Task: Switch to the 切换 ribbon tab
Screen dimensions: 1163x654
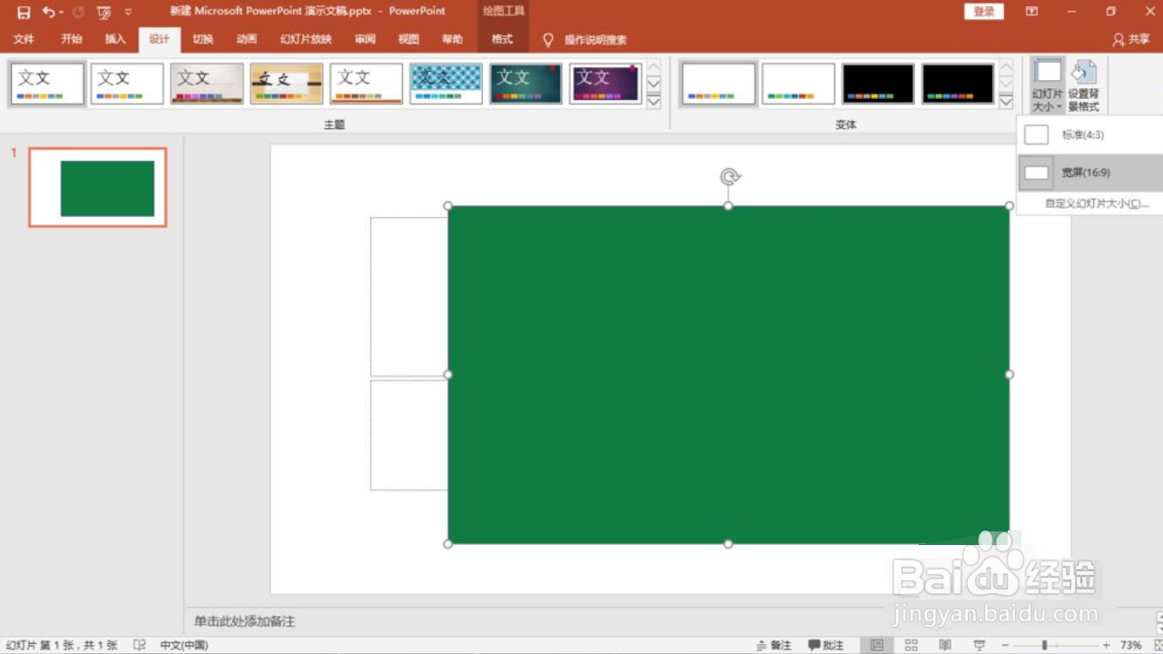Action: point(203,39)
